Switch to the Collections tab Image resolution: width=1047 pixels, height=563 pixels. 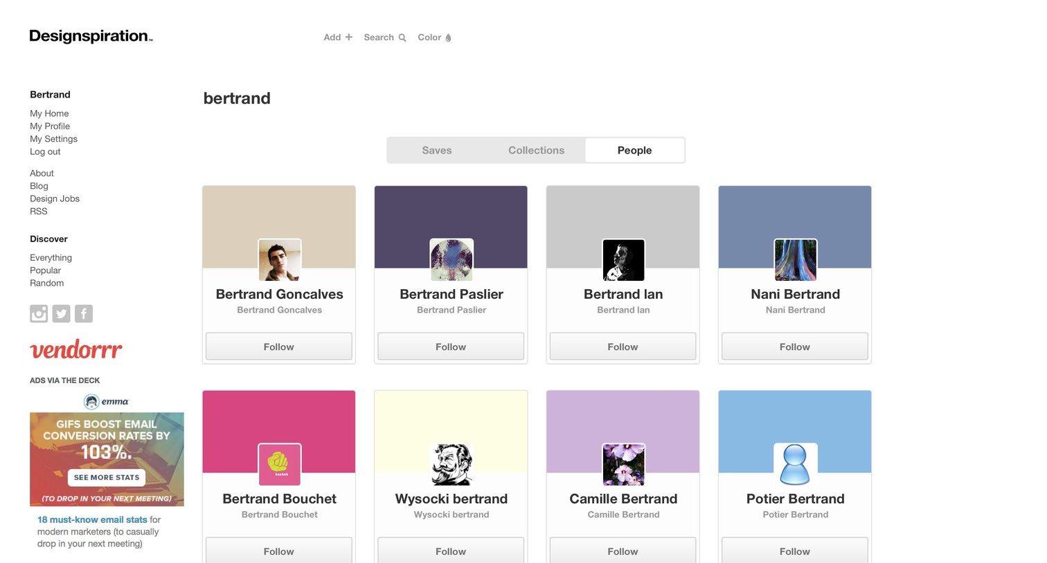coord(536,150)
